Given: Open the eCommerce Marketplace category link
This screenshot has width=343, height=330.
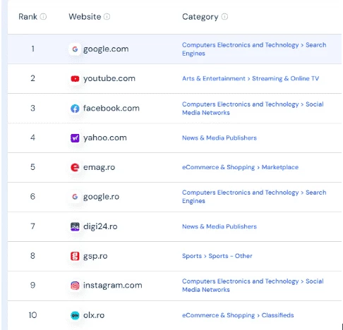Looking at the screenshot, I should click(240, 167).
